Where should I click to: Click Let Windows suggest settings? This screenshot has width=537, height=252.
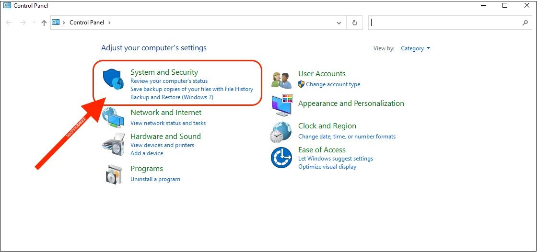tap(336, 159)
